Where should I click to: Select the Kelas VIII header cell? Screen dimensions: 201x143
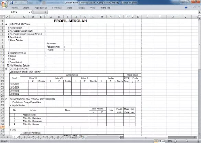pos(59,78)
